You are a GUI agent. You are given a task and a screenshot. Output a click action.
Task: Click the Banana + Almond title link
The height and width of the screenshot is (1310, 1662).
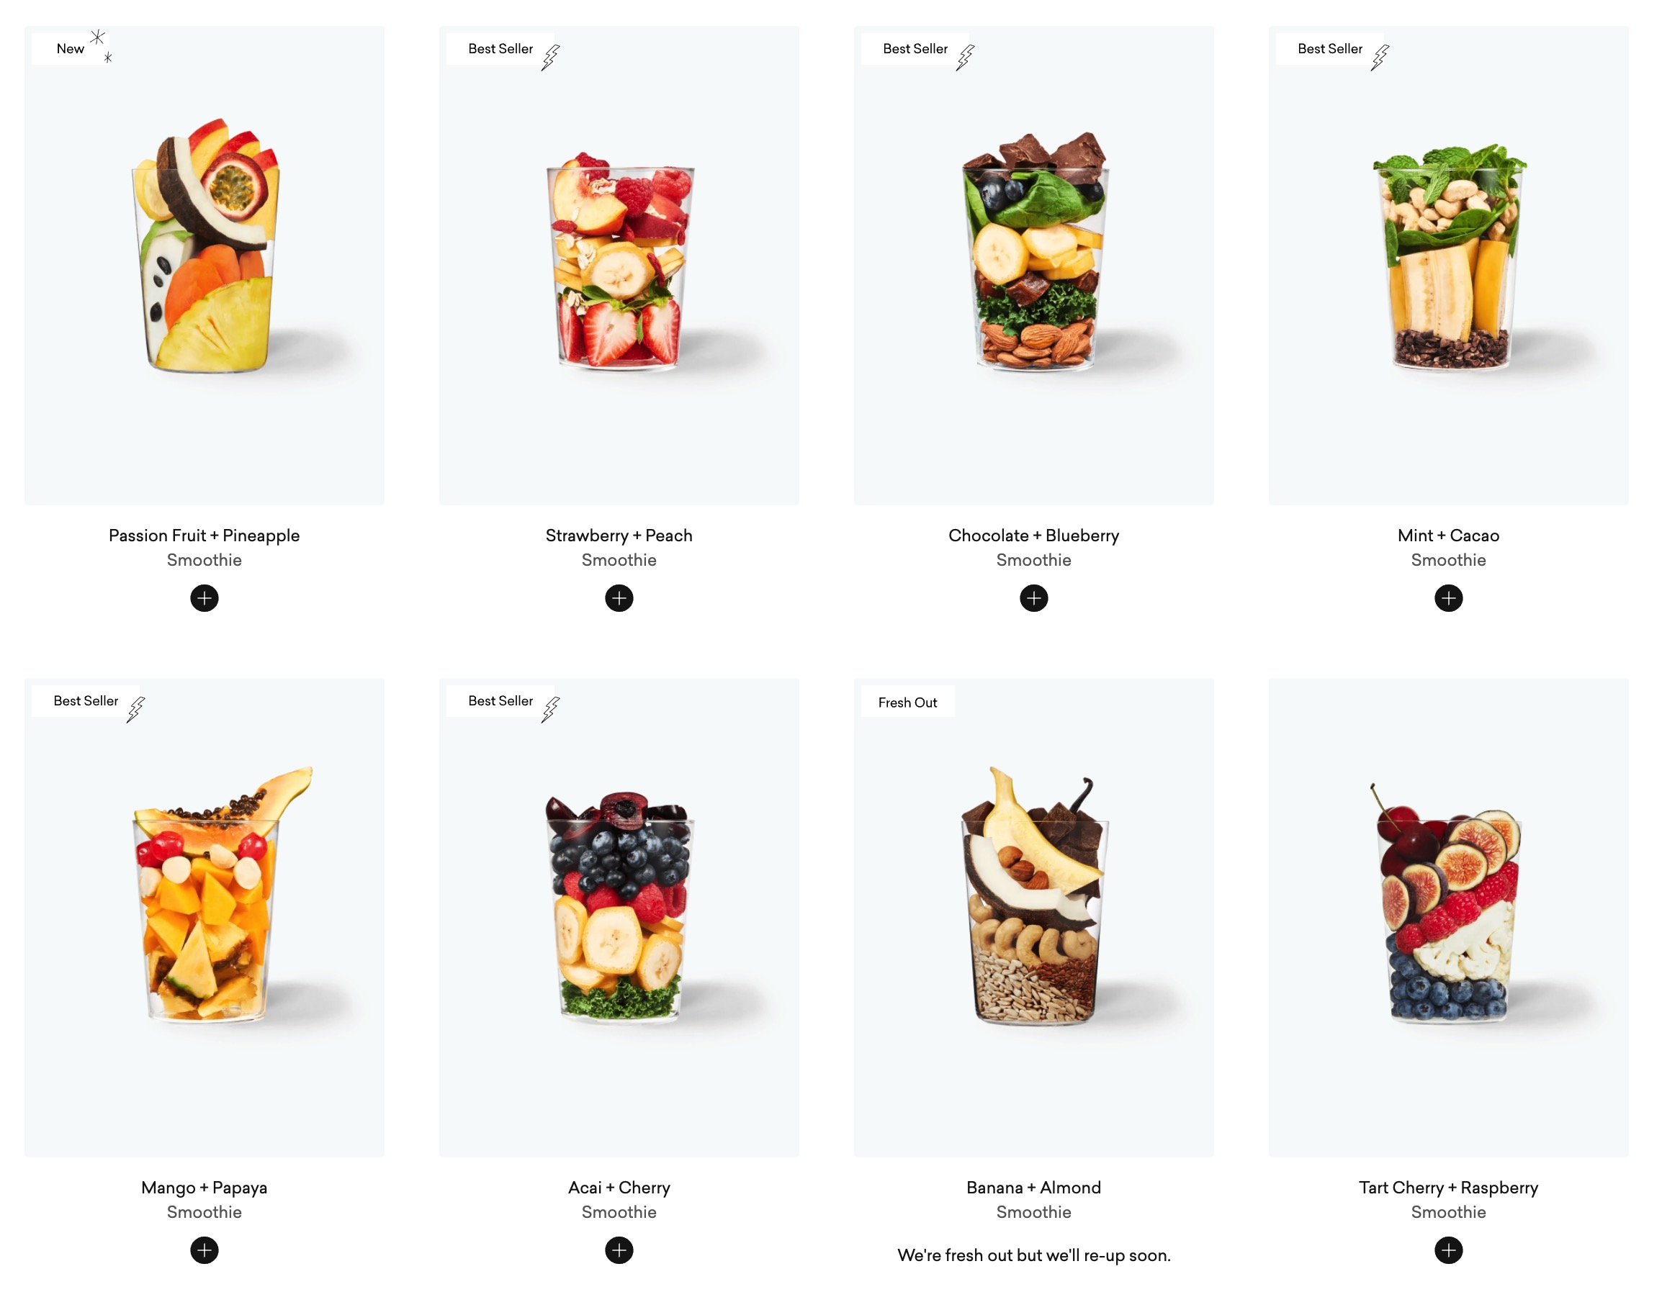1034,1188
